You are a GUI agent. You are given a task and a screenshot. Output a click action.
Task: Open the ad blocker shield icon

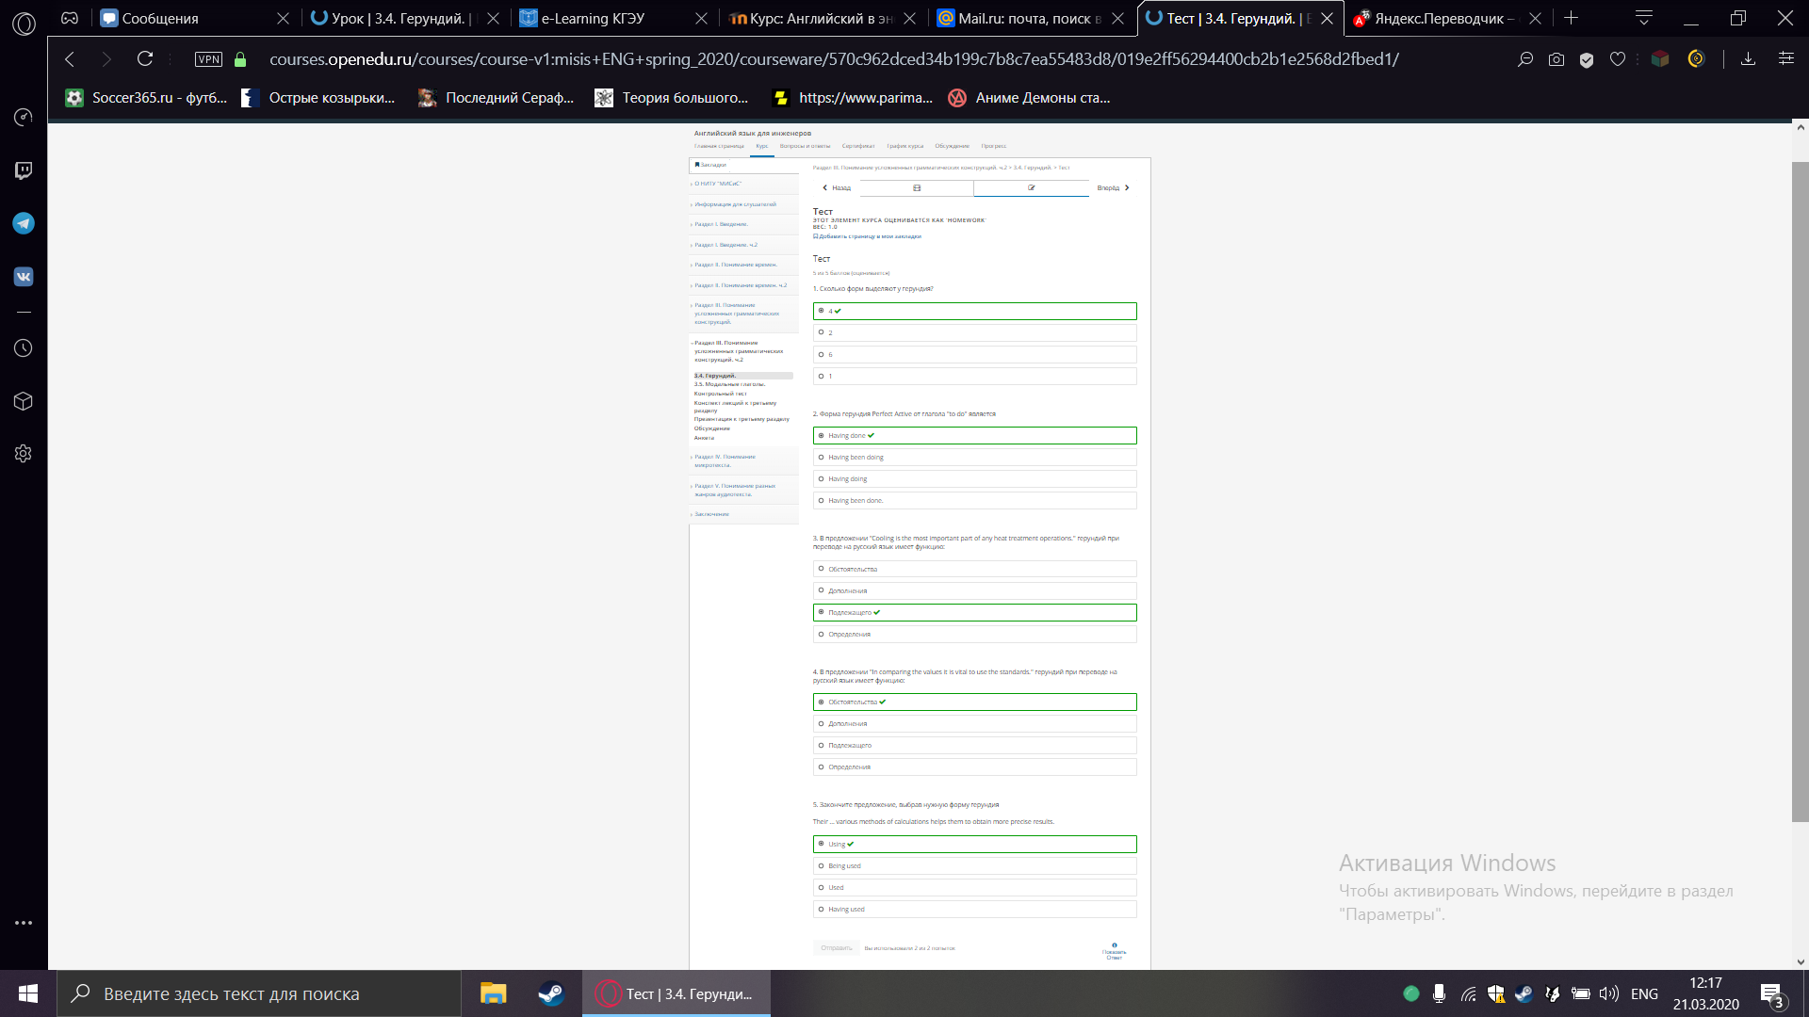point(1587,59)
